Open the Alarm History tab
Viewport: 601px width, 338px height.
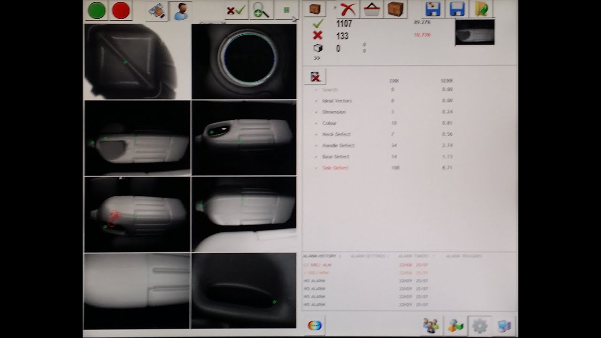coord(320,256)
